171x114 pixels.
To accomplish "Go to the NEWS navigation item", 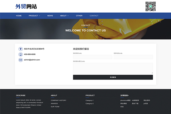I will [50, 16].
